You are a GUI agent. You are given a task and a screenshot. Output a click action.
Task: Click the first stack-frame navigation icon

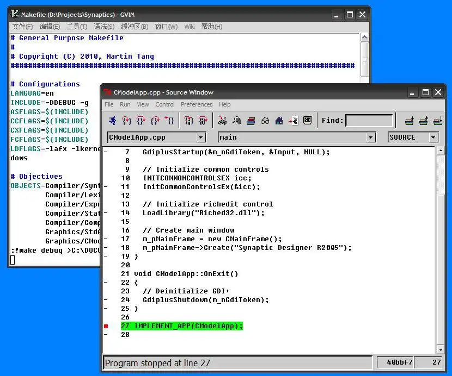coord(410,121)
